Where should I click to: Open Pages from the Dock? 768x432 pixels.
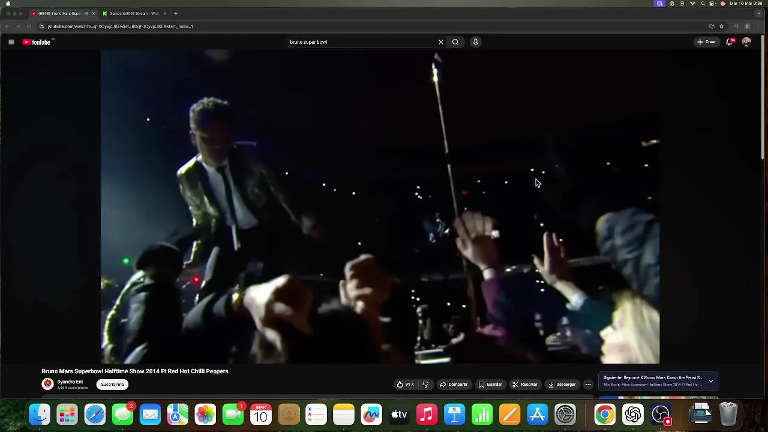tap(509, 414)
